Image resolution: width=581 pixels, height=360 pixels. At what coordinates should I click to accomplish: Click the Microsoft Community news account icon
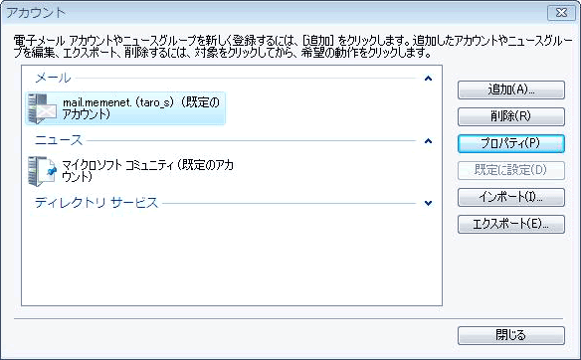[42, 171]
